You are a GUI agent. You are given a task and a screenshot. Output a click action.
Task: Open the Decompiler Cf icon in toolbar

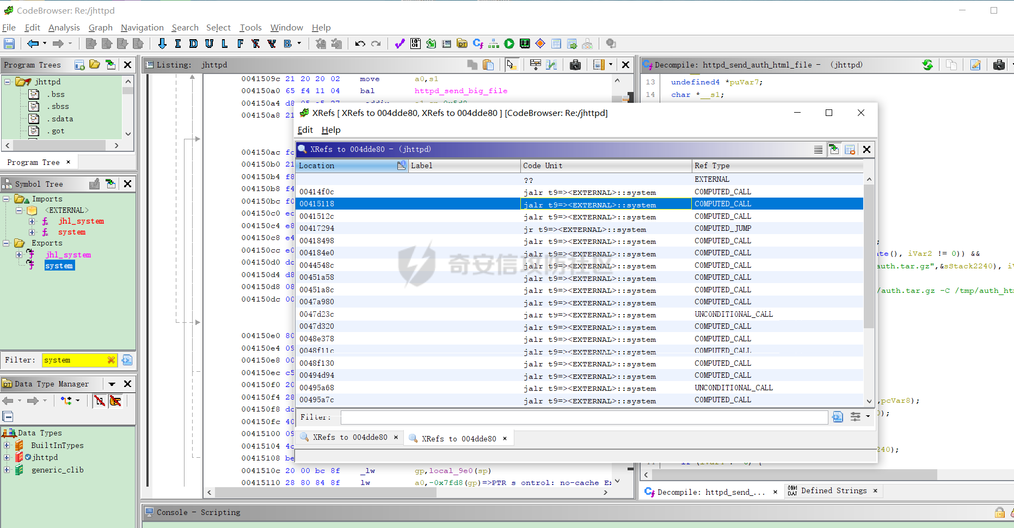[478, 44]
